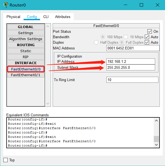Screen dimensions: 165x166
Task: Select Full Duplex radio button
Action: (x=122, y=42)
